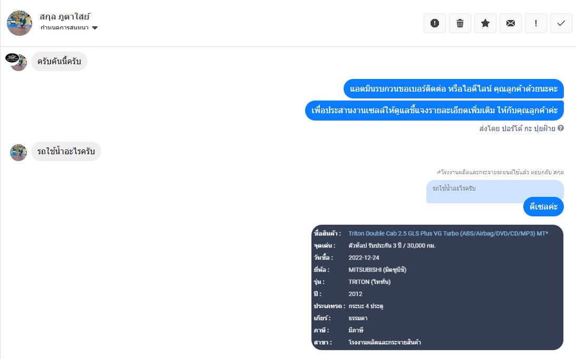Mark conversation done with checkmark icon
Viewport: 576px width, 359px height.
(561, 23)
